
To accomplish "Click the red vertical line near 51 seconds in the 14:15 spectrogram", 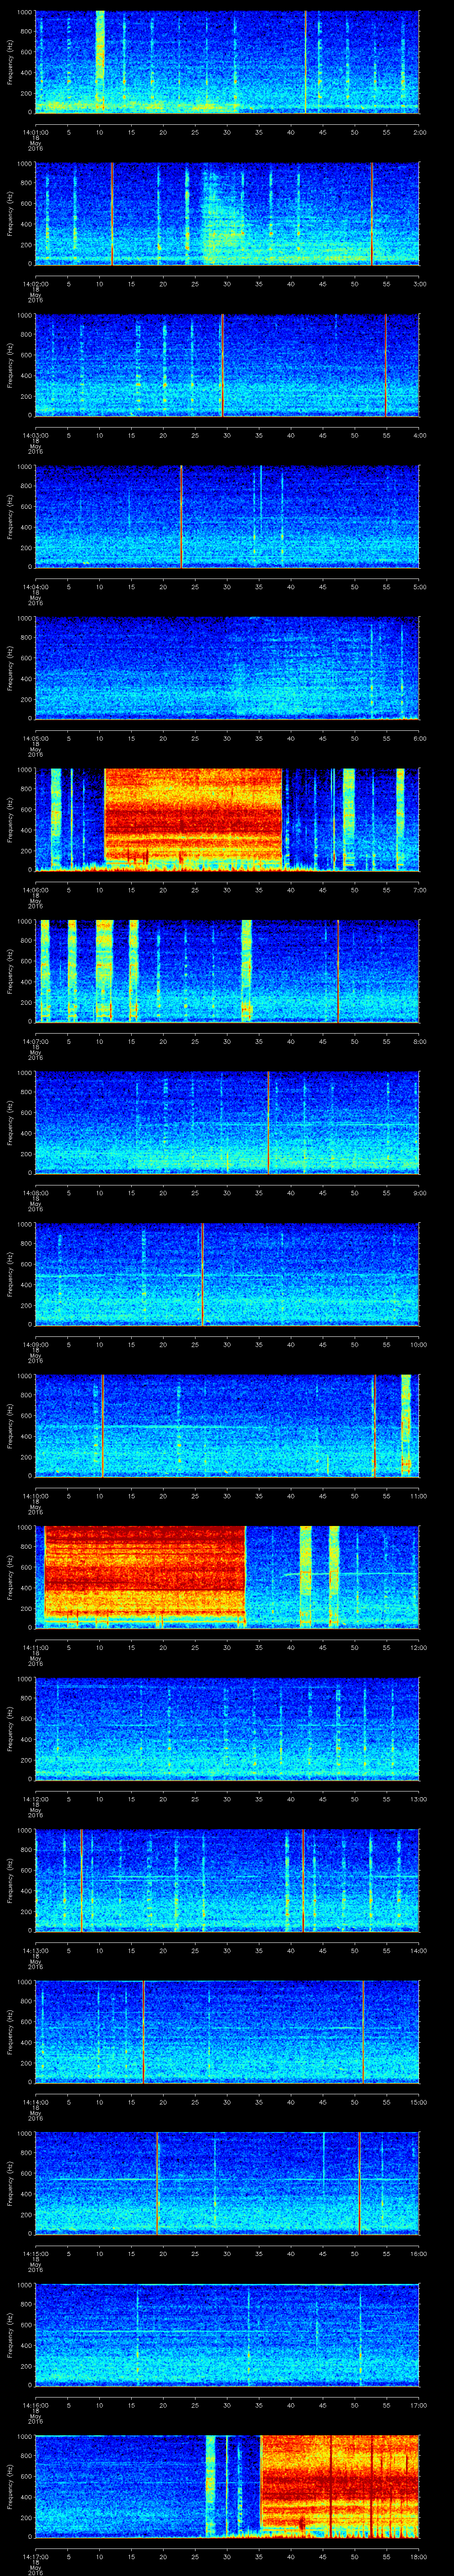I will [x=359, y=2182].
